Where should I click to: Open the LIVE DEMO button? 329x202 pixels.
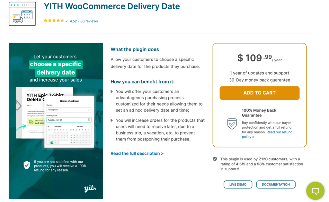click(237, 184)
